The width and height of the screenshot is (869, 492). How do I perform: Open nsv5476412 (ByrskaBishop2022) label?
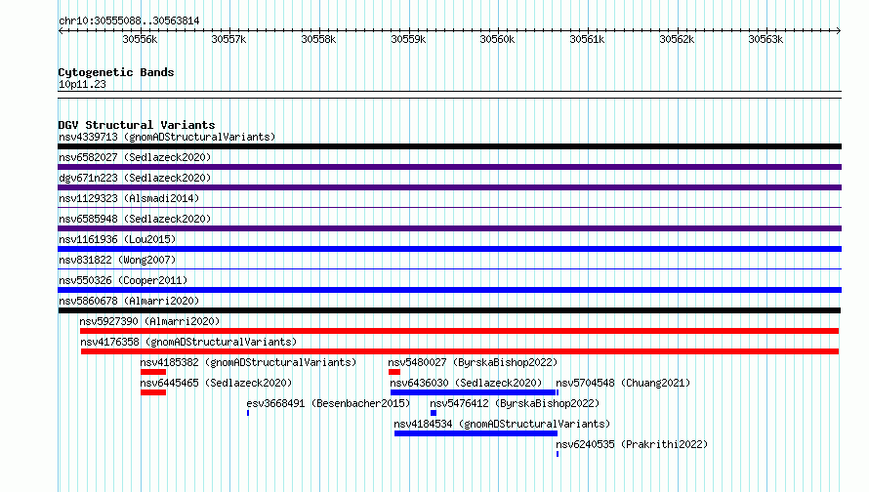[x=515, y=403]
